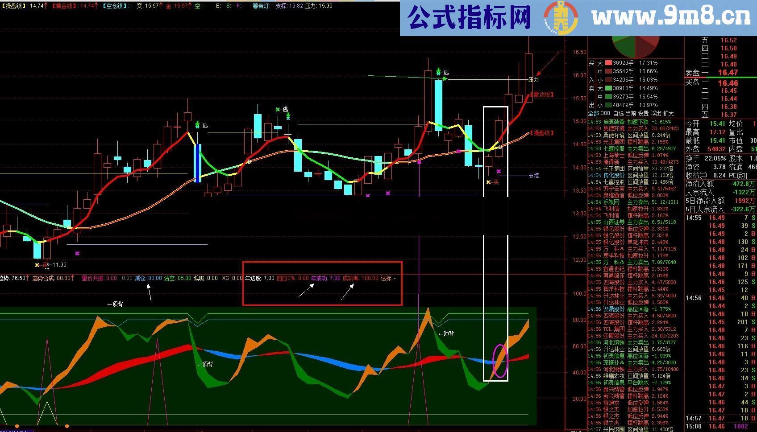
Task: Open the 传化股份 区间放量 alert row
Action: (x=636, y=175)
